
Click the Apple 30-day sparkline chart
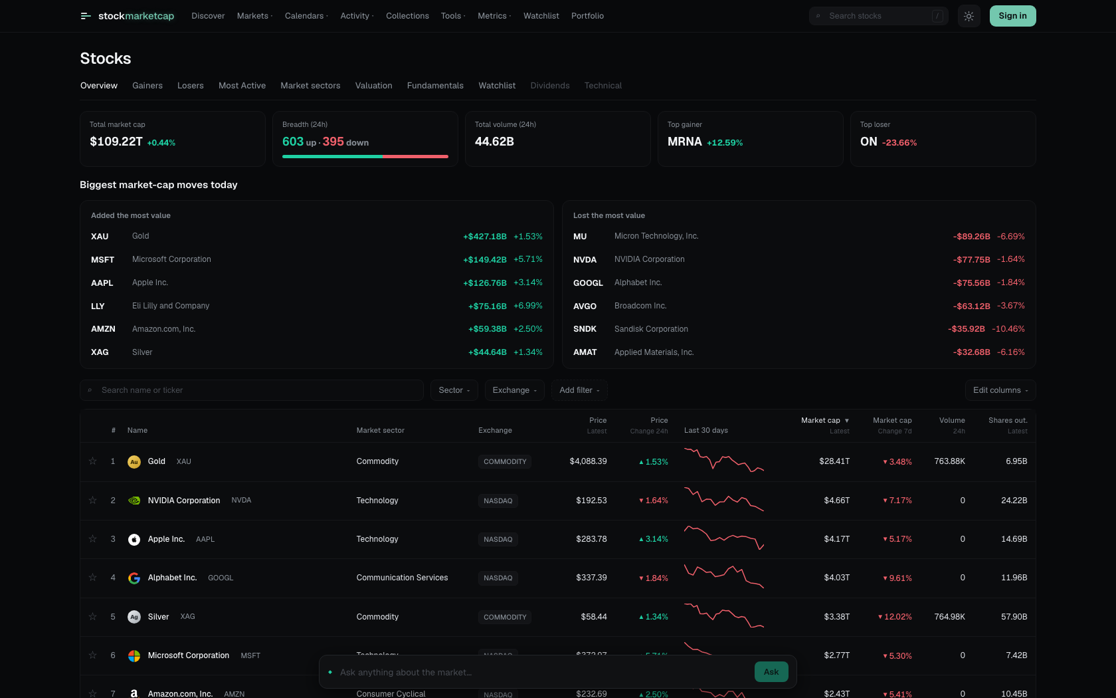click(724, 538)
